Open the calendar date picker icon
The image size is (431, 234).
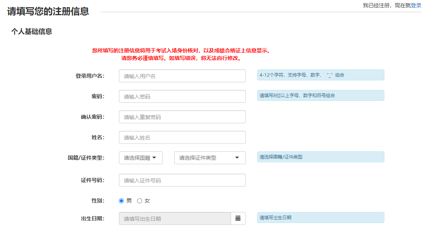pyautogui.click(x=238, y=218)
